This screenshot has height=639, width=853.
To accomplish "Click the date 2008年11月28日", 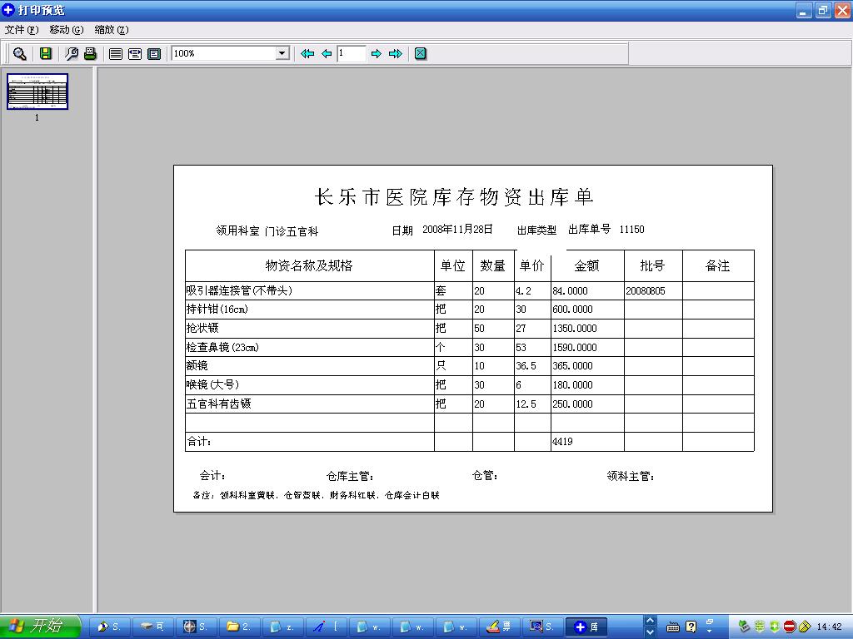I will 457,230.
